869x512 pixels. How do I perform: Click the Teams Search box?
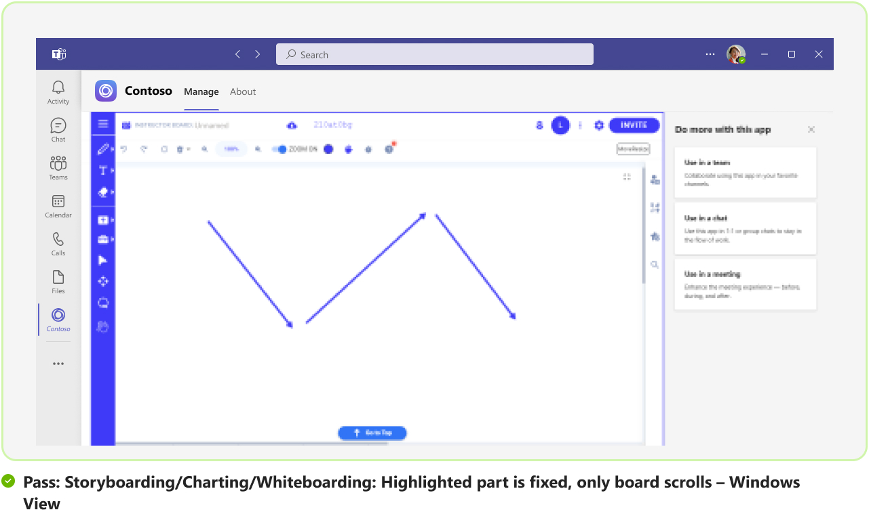click(x=435, y=55)
